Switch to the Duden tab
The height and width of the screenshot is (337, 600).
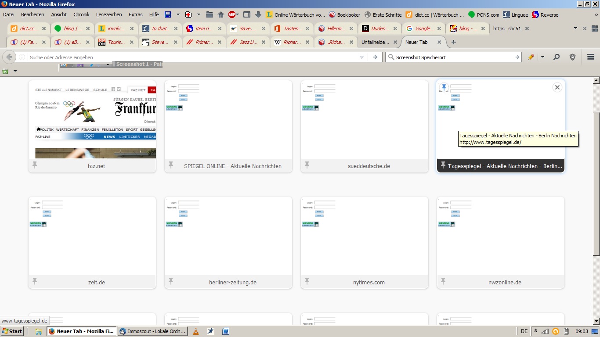380,29
